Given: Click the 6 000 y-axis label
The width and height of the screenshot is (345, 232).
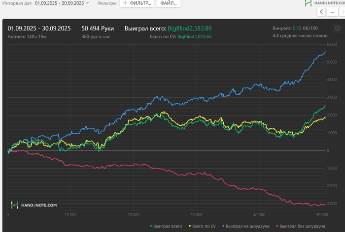Looking at the screenshot, I should click(332, 45).
